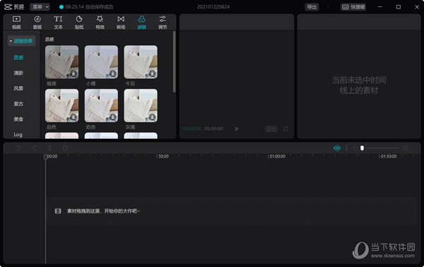This screenshot has height=267, width=424.
Task: Click the auto-save status indicator
Action: pyautogui.click(x=86, y=7)
